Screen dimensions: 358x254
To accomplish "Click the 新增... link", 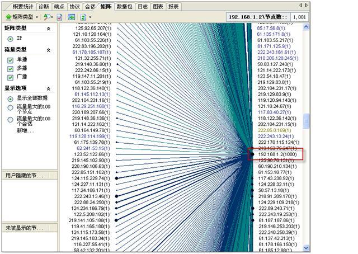I will click(25, 130).
